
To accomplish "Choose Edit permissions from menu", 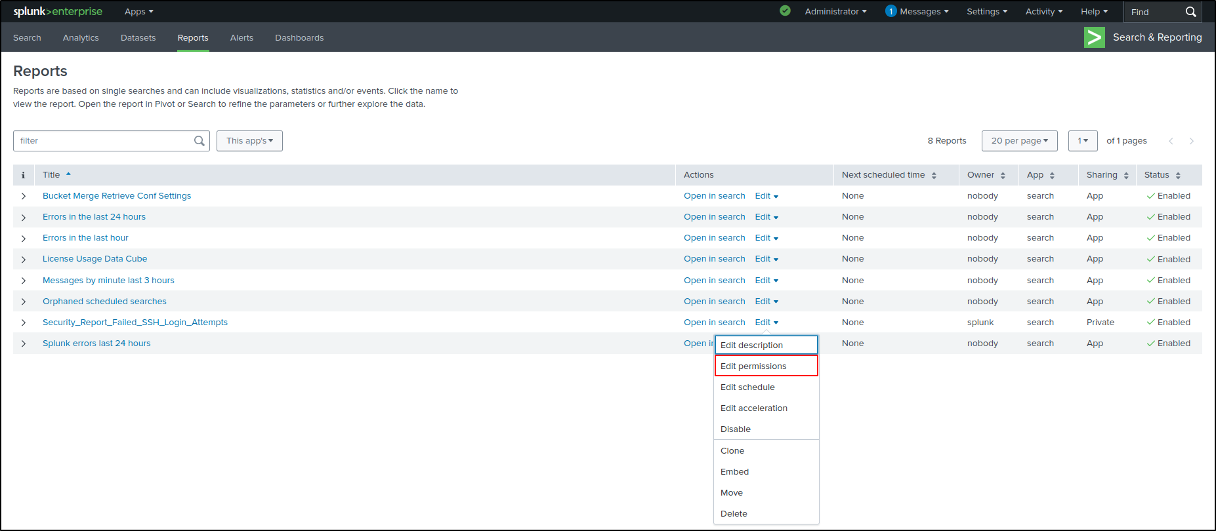I will [766, 366].
